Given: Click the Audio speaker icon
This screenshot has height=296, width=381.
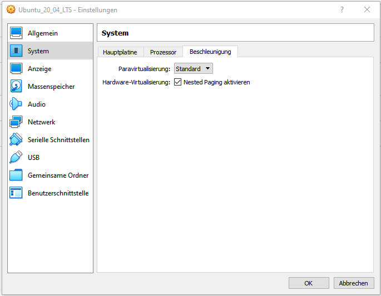Looking at the screenshot, I should tap(16, 104).
